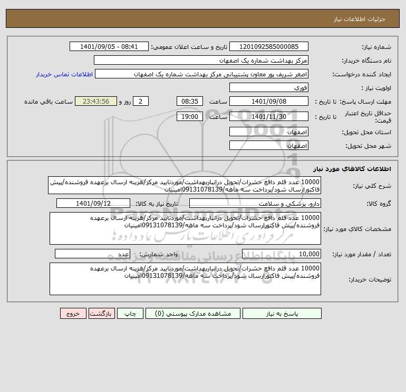The image size is (406, 392).
Task: Click the request creator field اصغر شریف پور
Action: point(202,74)
